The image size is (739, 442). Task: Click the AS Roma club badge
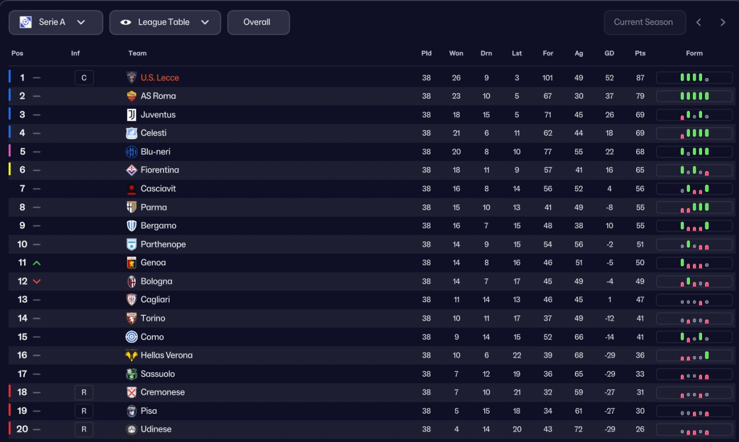132,96
